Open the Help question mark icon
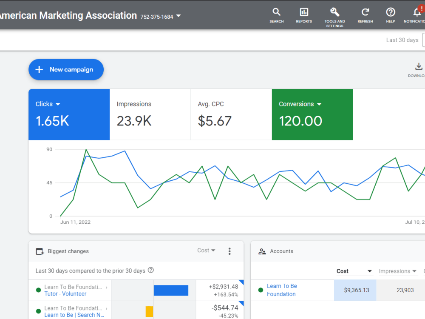425x319 pixels. point(391,15)
